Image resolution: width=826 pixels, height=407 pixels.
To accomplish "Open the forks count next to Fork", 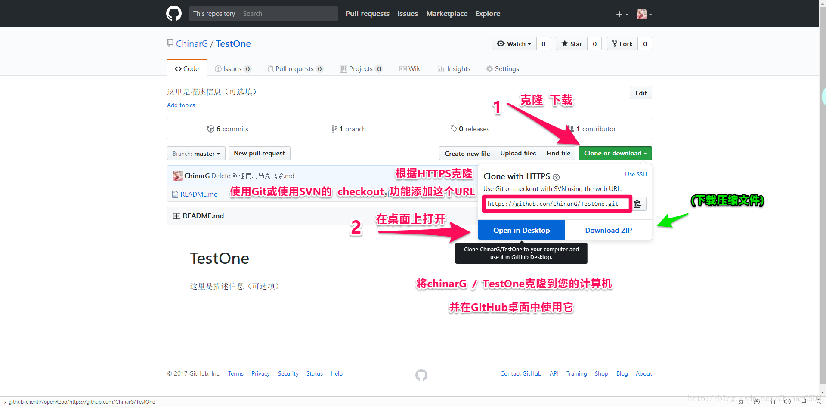I will (x=645, y=44).
